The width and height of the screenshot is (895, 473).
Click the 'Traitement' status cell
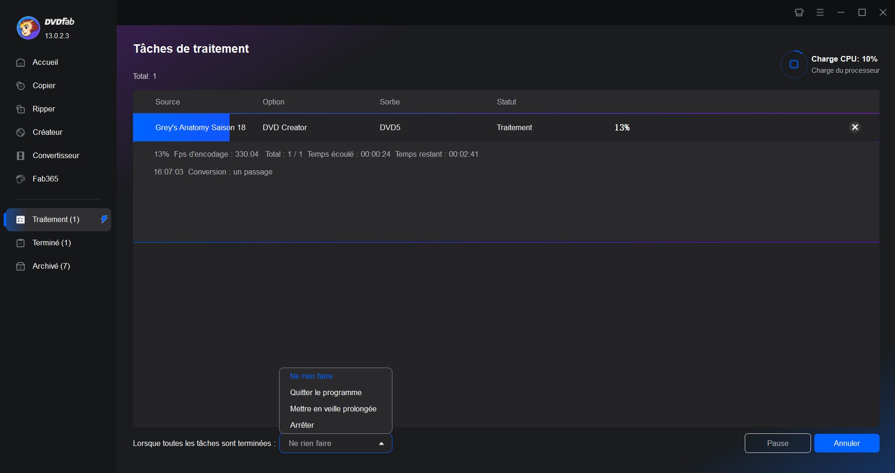pyautogui.click(x=514, y=127)
